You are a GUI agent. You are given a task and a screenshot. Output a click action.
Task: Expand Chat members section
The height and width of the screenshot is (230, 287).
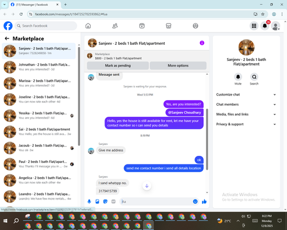click(246, 105)
